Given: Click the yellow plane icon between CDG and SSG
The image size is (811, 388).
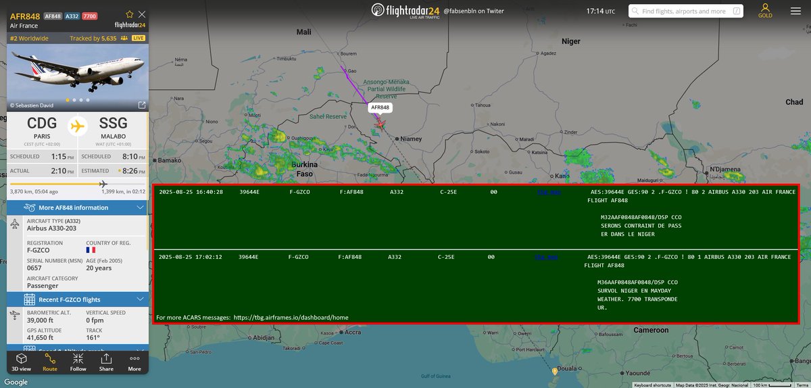Looking at the screenshot, I should (78, 126).
